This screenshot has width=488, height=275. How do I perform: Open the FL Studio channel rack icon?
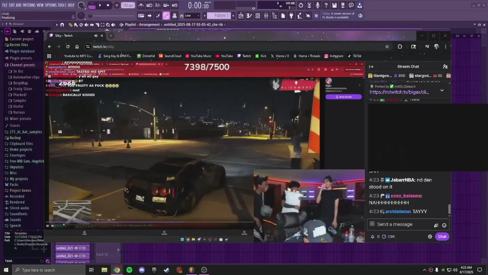[257, 16]
